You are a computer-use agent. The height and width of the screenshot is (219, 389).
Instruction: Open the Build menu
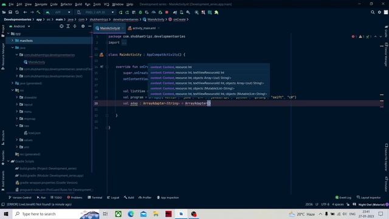78,4
